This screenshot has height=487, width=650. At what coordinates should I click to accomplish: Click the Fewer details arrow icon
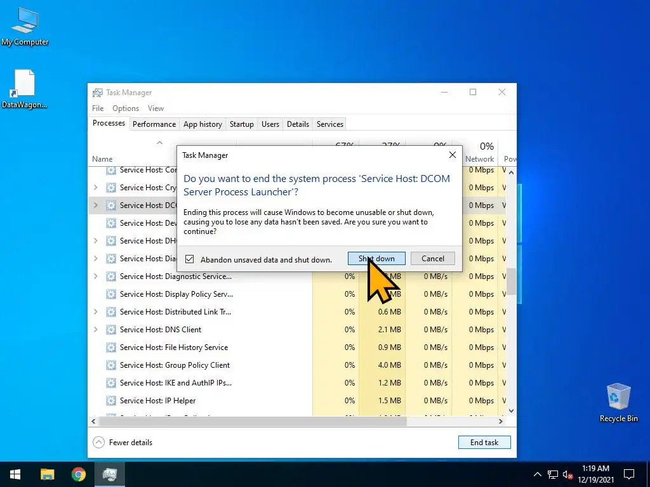pyautogui.click(x=98, y=442)
